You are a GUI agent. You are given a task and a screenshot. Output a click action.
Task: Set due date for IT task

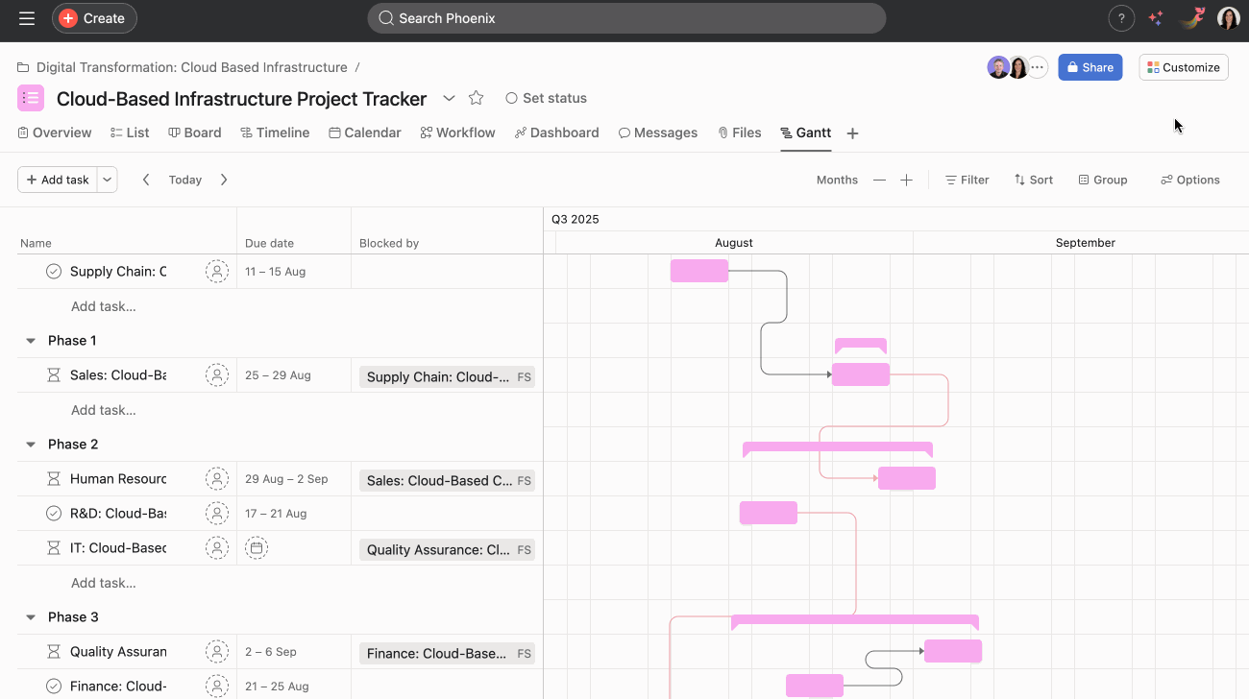[256, 548]
